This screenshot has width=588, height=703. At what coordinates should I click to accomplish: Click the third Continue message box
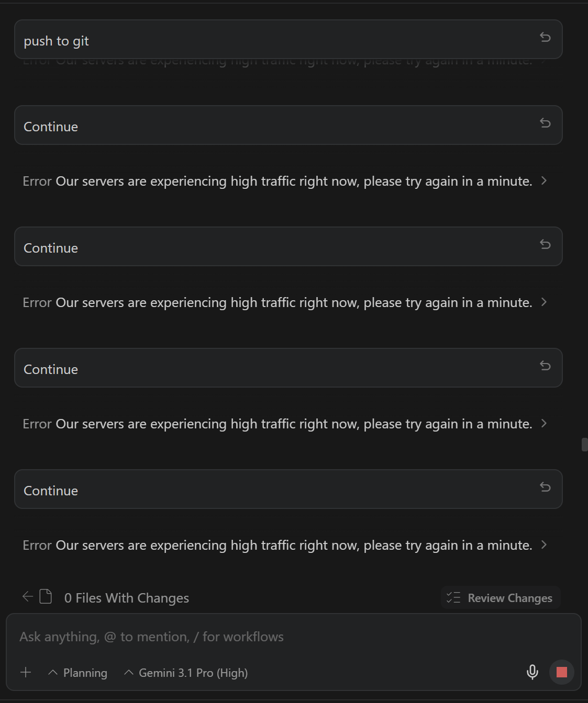(262, 368)
